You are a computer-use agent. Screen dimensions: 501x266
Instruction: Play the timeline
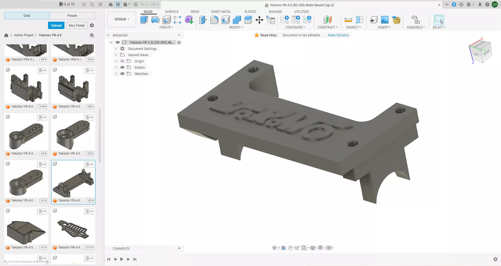click(x=122, y=259)
